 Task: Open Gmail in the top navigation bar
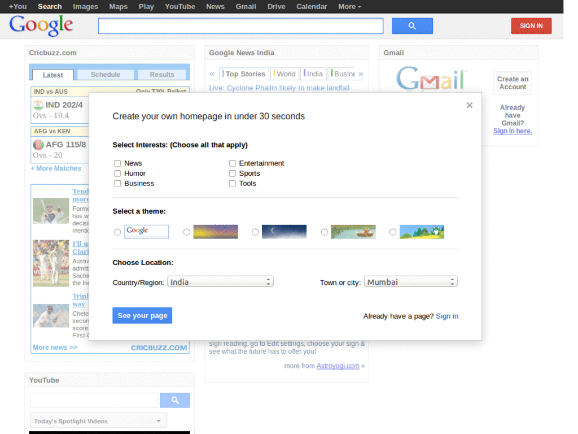[246, 7]
